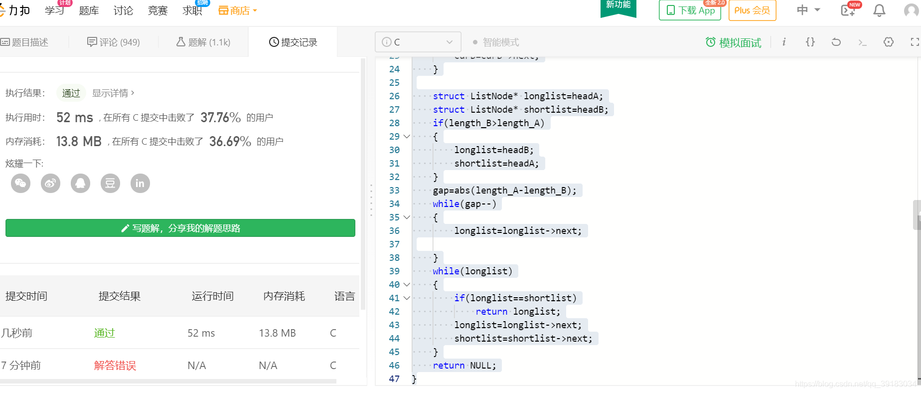Show editor info icon

pyautogui.click(x=784, y=42)
